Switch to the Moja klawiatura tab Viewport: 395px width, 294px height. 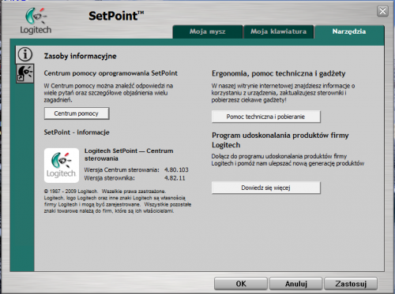click(278, 32)
